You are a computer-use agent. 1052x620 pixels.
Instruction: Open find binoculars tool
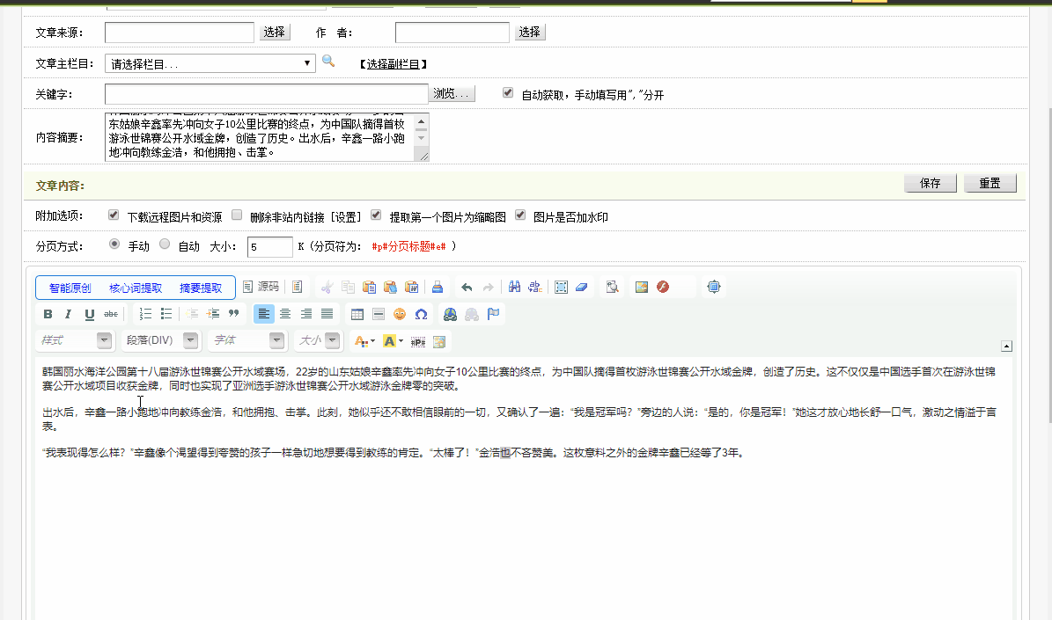(515, 287)
